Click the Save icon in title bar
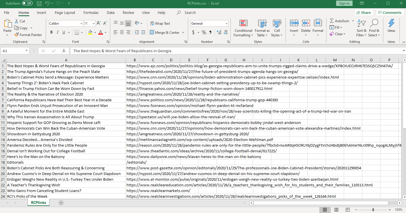This screenshot has width=406, height=213. 39,3
